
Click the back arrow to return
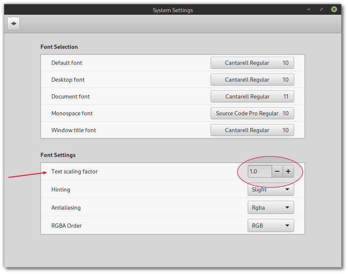pyautogui.click(x=13, y=23)
